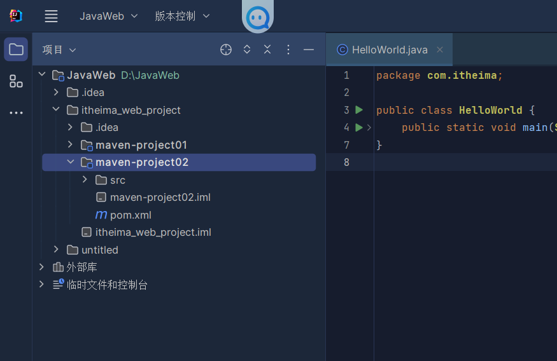The height and width of the screenshot is (361, 557).
Task: Click the collapse all icon
Action: pyautogui.click(x=267, y=50)
